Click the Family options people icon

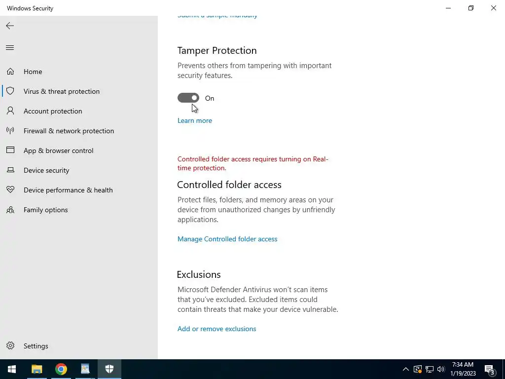click(10, 210)
